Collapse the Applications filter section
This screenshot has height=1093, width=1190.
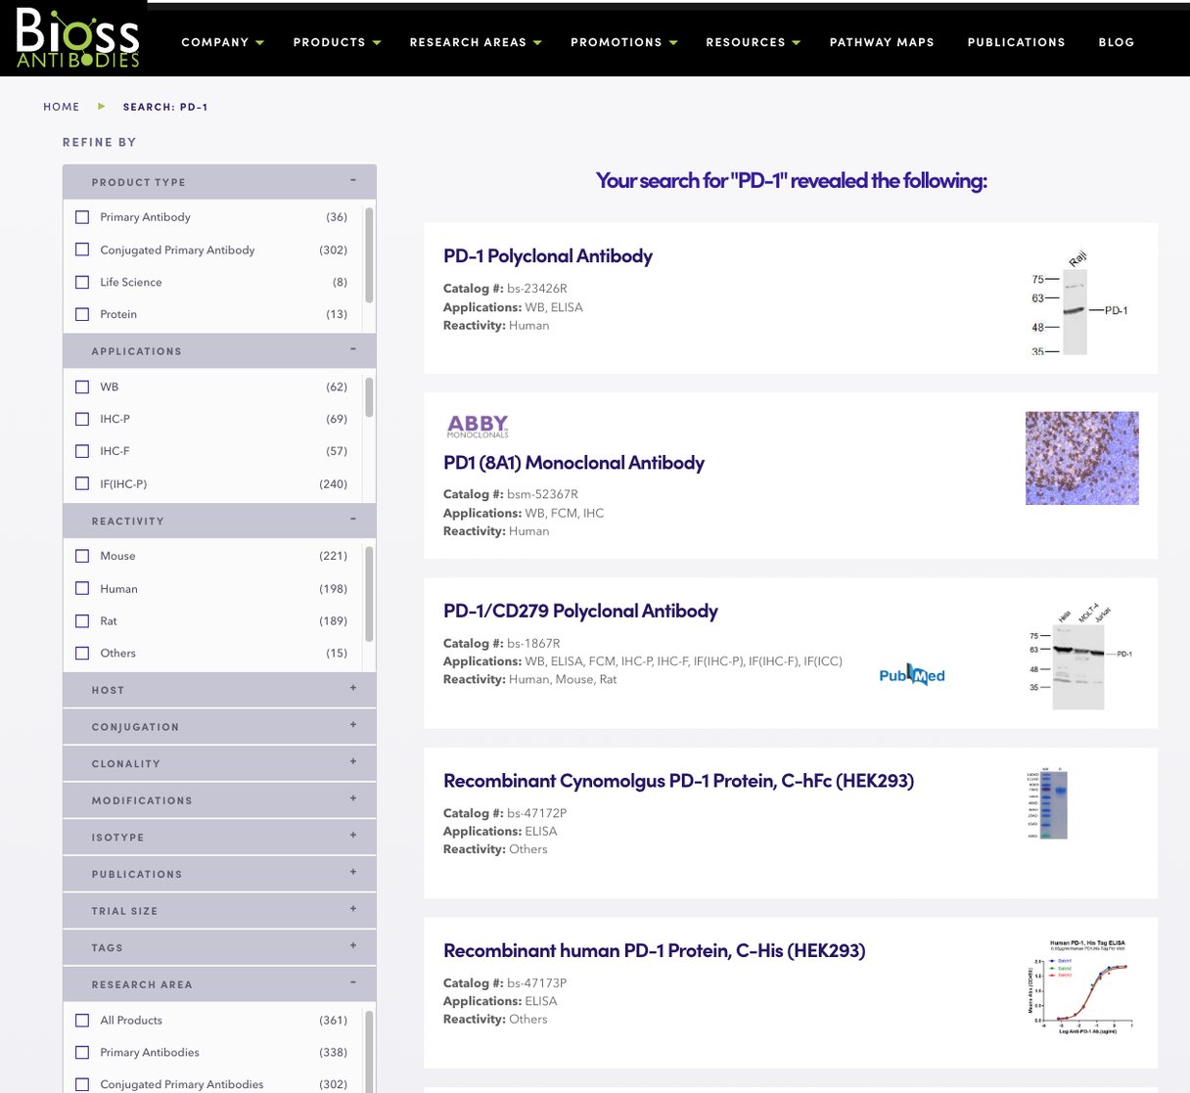coord(219,351)
